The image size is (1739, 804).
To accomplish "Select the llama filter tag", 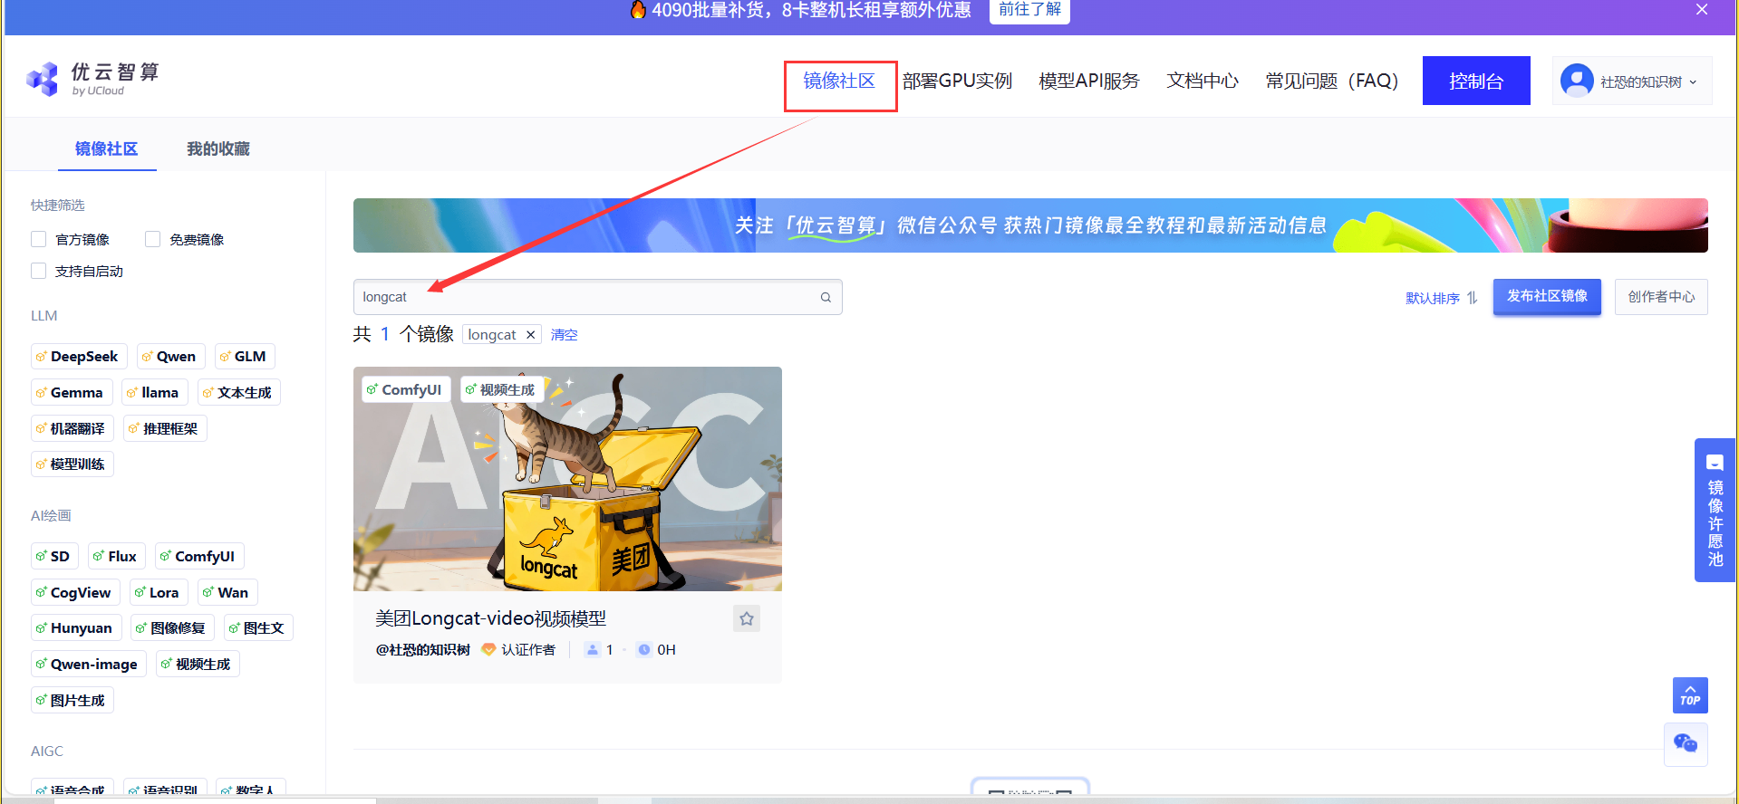I will click(155, 392).
